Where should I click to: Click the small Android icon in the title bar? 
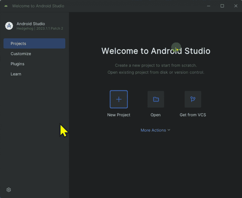(x=6, y=6)
